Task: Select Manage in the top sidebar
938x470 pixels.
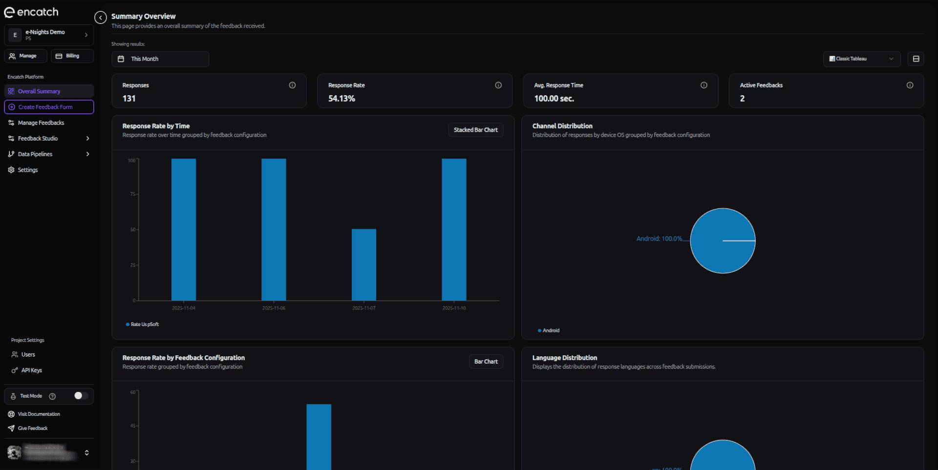Action: coord(25,56)
